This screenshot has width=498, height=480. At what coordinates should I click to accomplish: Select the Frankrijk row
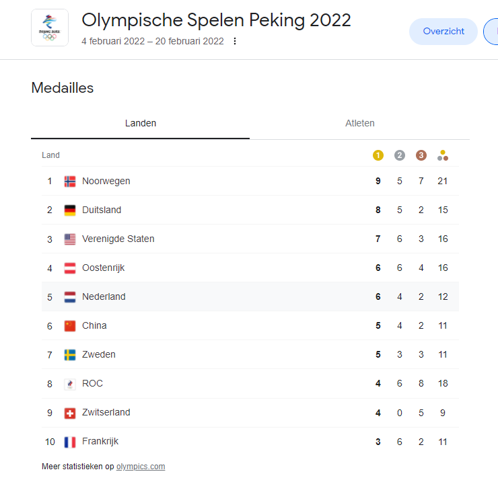tap(250, 442)
